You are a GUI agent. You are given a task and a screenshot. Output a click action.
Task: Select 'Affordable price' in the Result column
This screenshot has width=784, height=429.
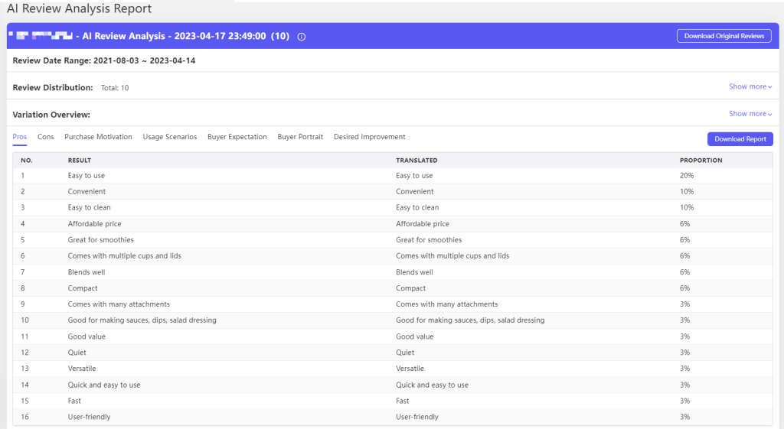tap(94, 224)
